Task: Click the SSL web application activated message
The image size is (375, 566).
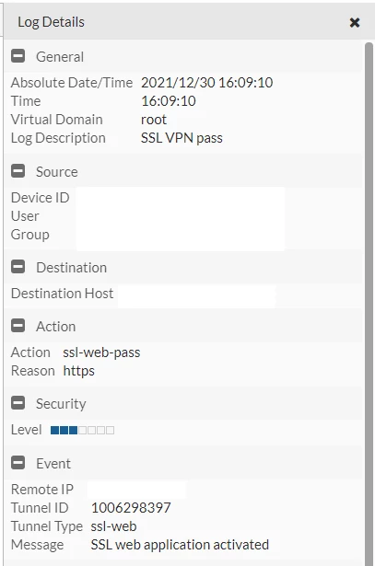Action: coord(180,545)
